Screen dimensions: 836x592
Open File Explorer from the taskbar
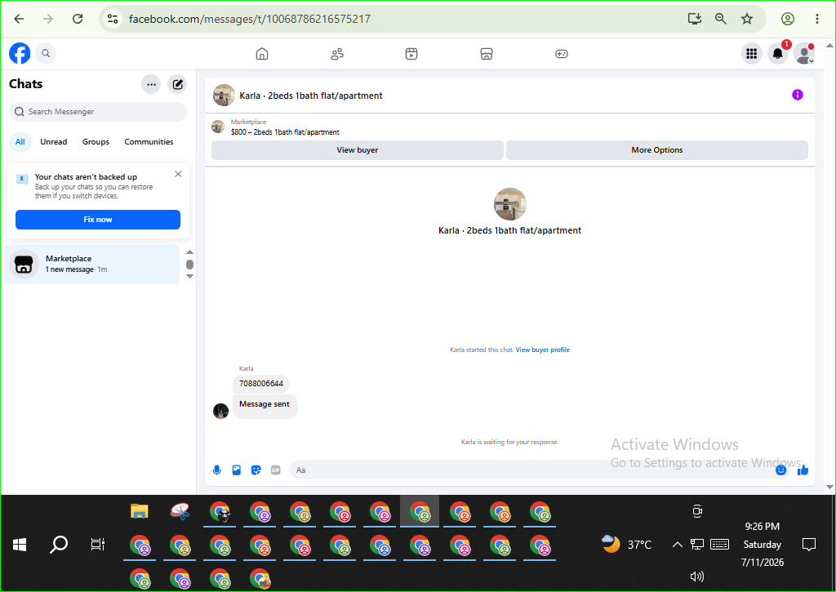pos(139,511)
